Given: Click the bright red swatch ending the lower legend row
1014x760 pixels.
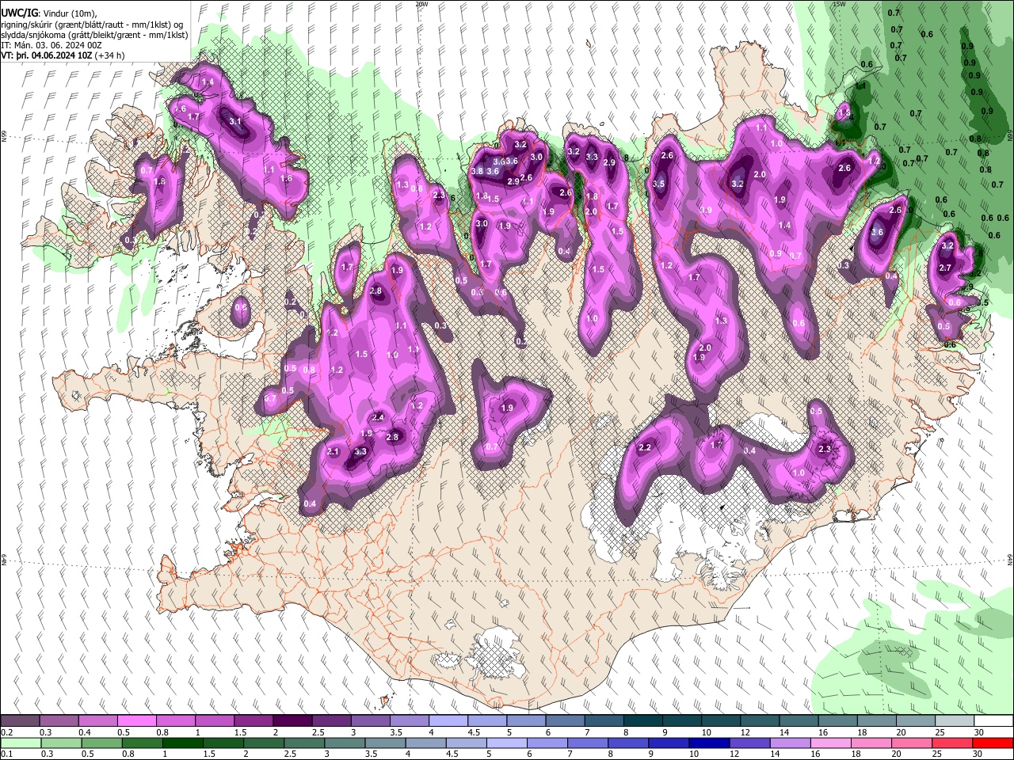Looking at the screenshot, I should pyautogui.click(x=993, y=743).
